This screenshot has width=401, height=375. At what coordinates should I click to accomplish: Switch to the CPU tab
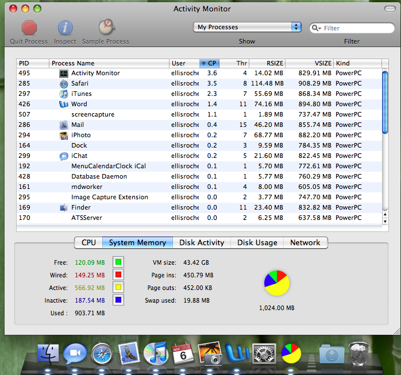pyautogui.click(x=88, y=242)
